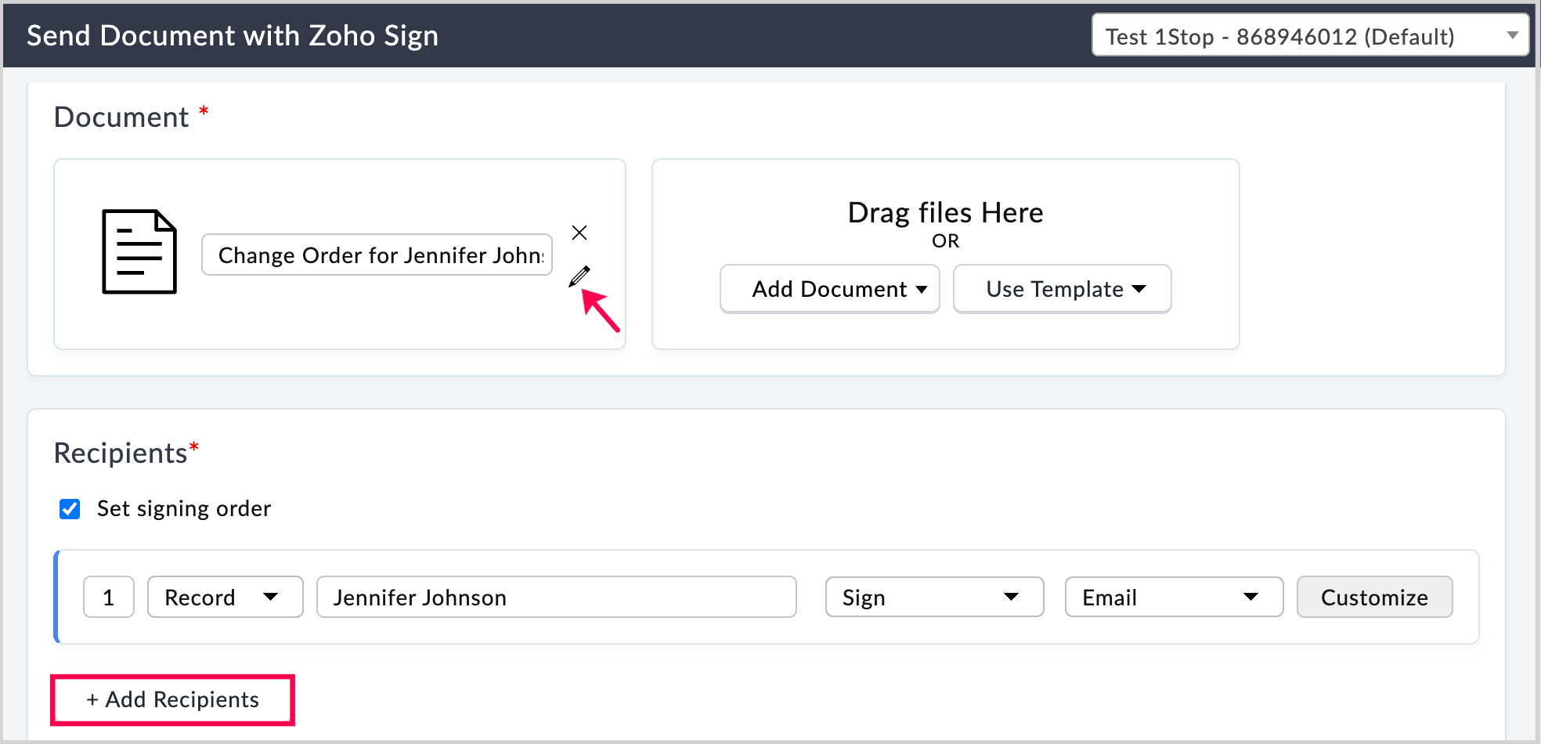Click the Recipients section heading
This screenshot has width=1541, height=744.
[x=121, y=453]
